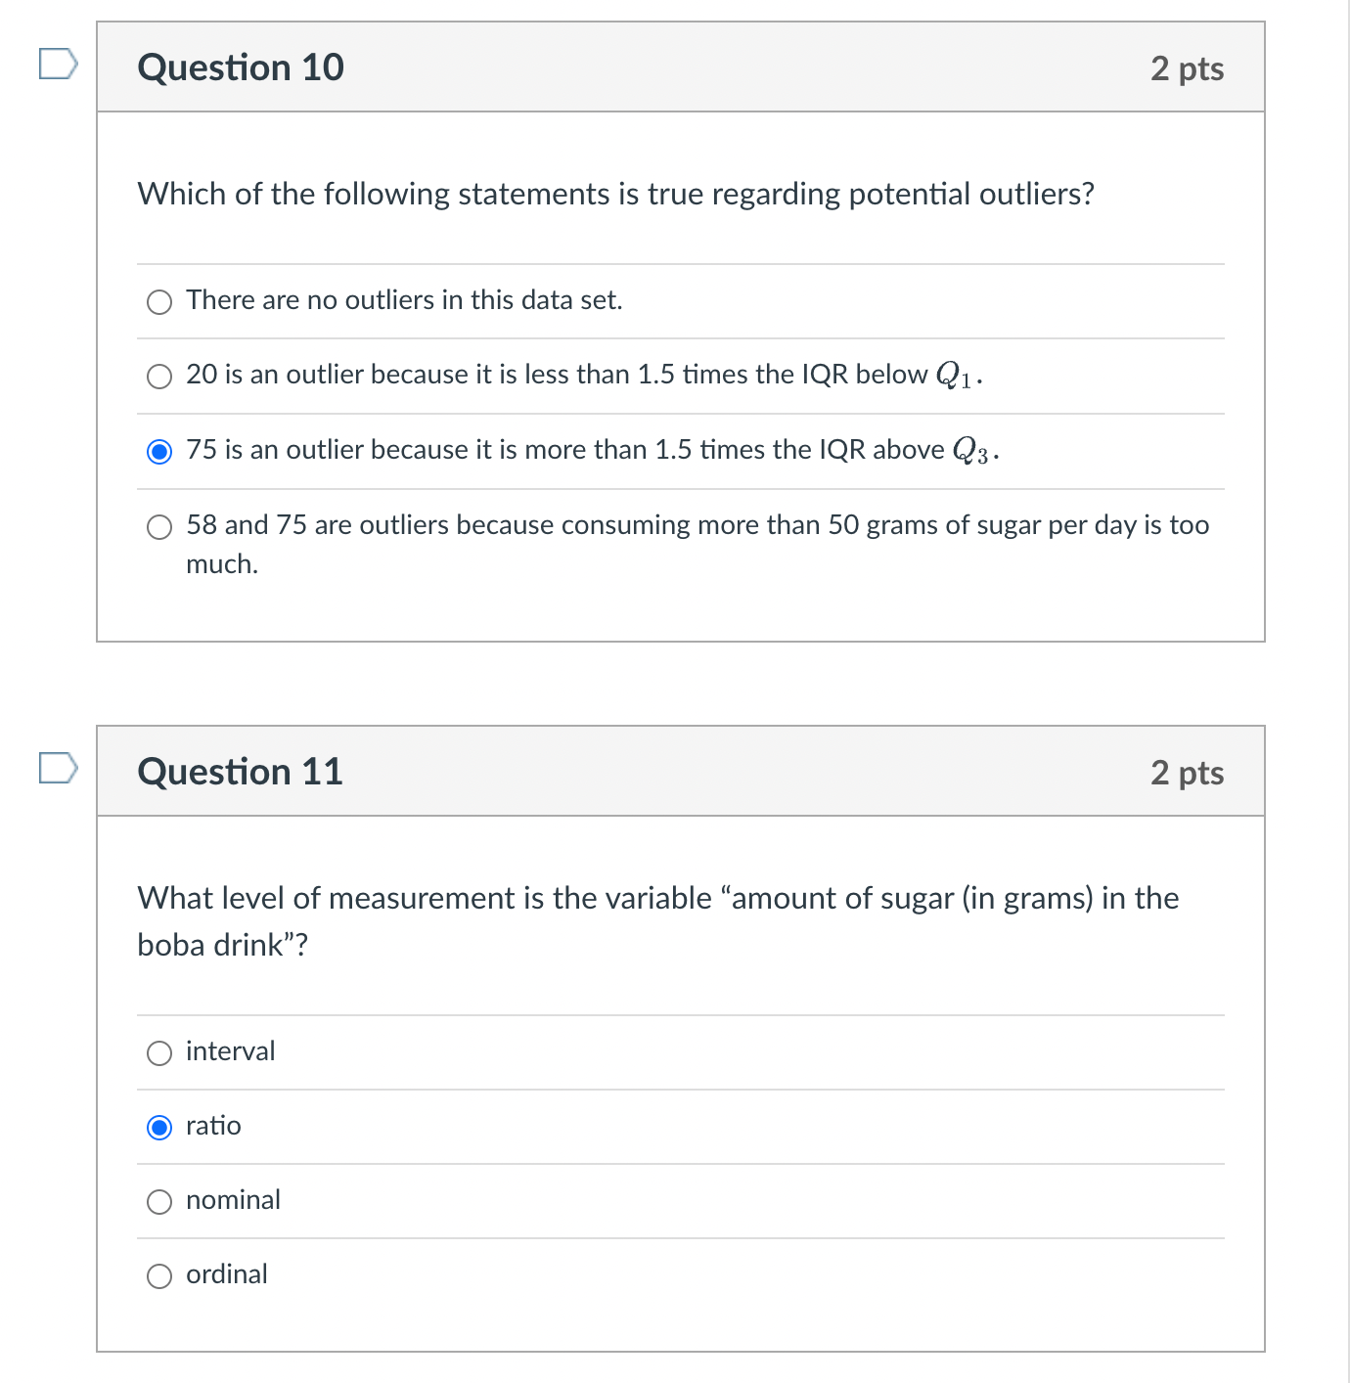Image resolution: width=1350 pixels, height=1383 pixels.
Task: Pick 'ordinal' for the sugar variable
Action: 159,1275
